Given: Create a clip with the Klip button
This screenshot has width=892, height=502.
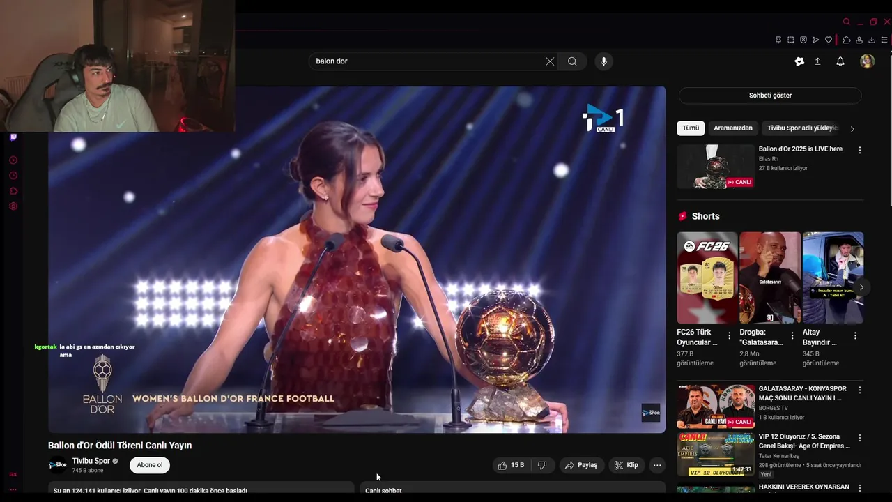Looking at the screenshot, I should (x=626, y=465).
